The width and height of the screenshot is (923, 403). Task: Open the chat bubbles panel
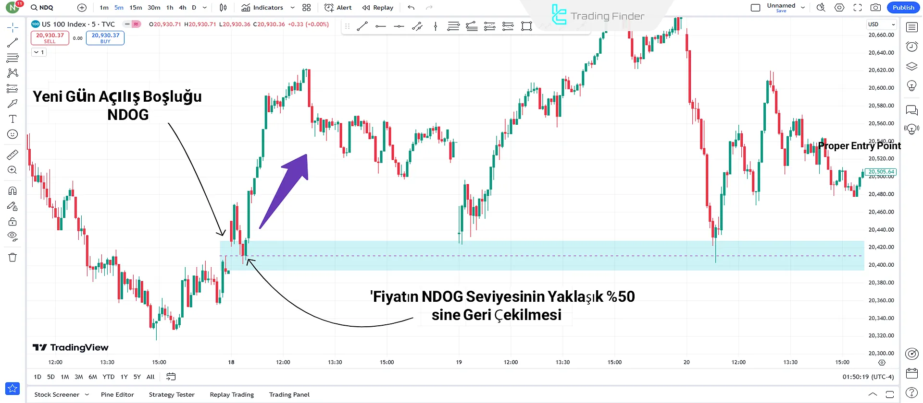(911, 110)
